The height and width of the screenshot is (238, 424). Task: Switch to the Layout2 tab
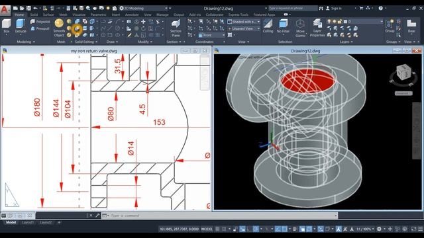coord(46,222)
